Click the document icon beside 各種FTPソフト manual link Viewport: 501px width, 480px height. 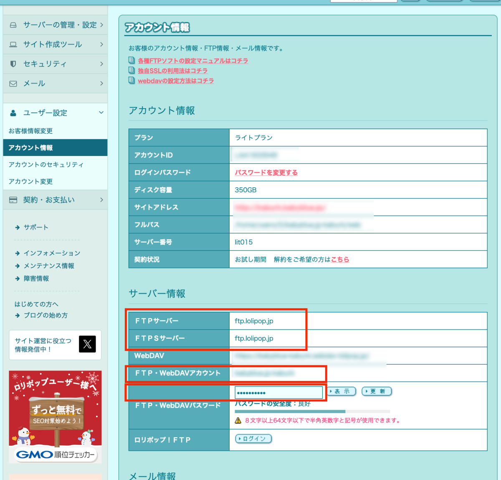point(132,61)
